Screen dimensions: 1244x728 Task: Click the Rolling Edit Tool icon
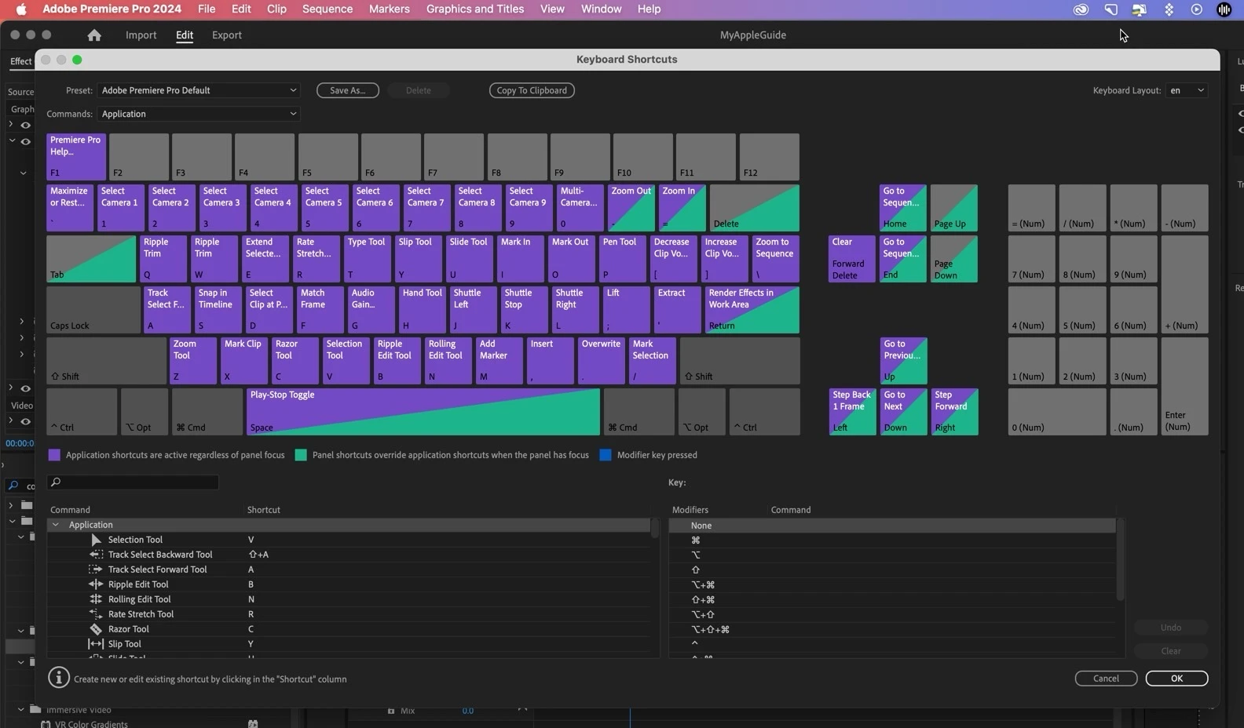(96, 599)
